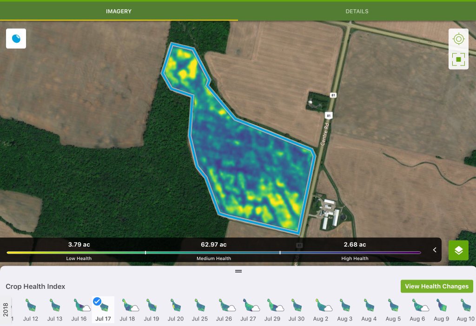Select the Aug 10 imagery thumbnail

pyautogui.click(x=466, y=310)
